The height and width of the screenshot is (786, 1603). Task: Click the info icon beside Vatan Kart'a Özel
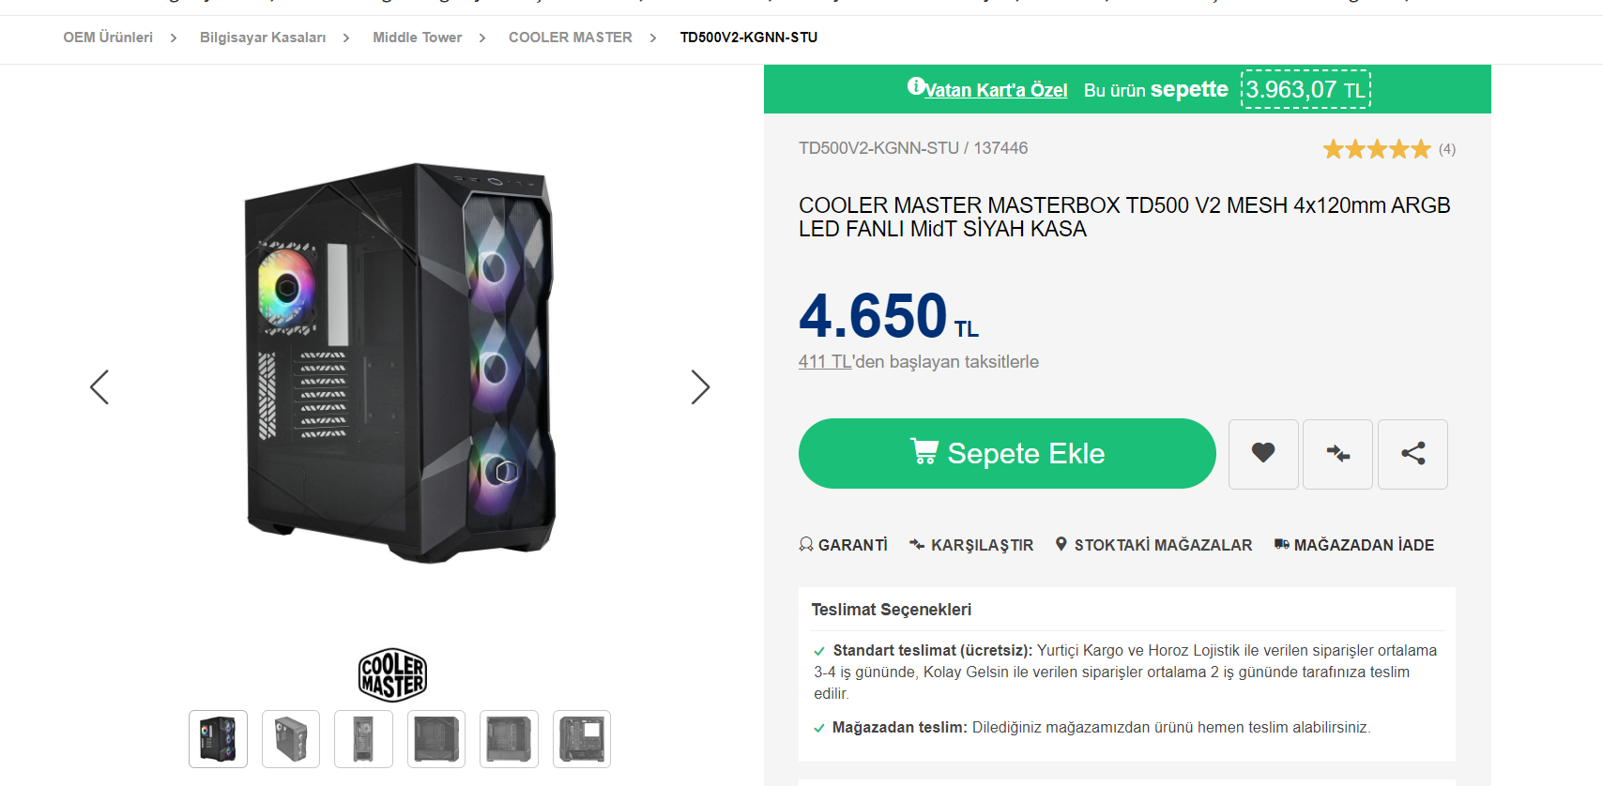(x=915, y=86)
